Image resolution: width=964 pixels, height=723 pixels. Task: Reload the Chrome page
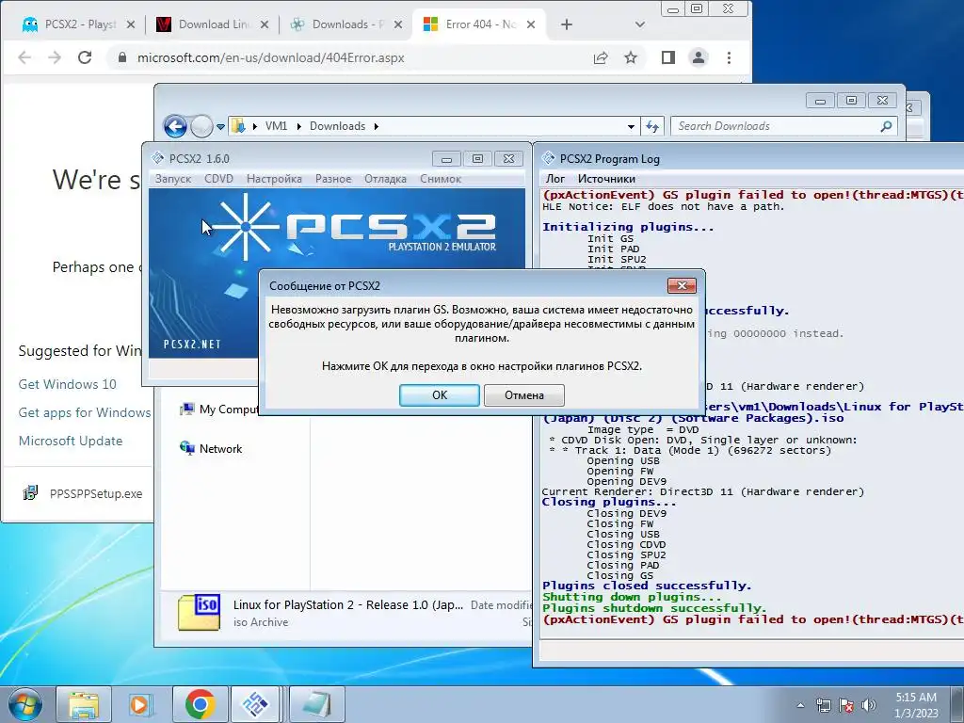click(85, 57)
